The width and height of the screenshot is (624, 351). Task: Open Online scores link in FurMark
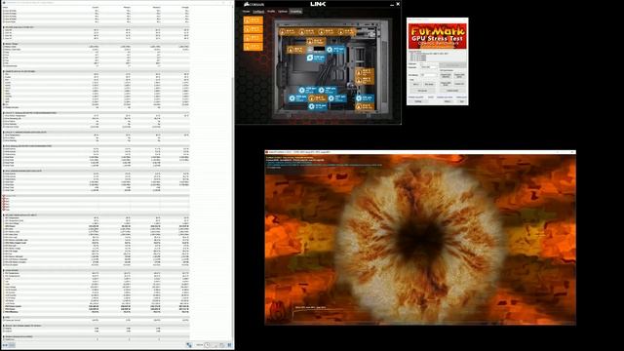[x=461, y=97]
